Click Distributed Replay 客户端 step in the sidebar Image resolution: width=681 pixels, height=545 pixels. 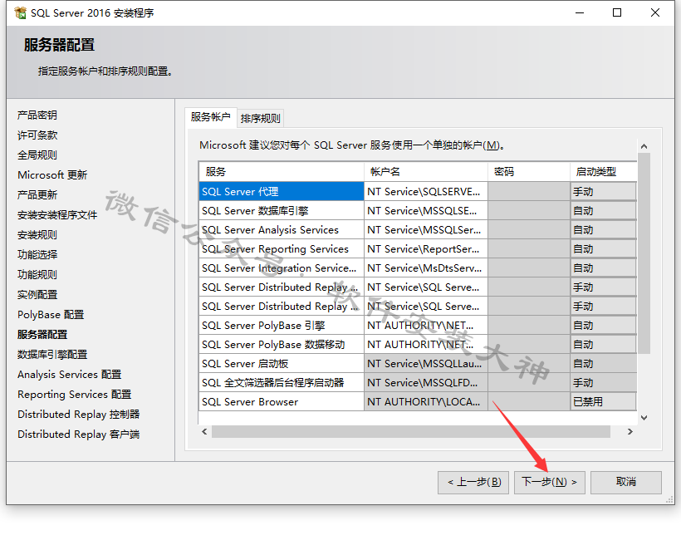point(79,435)
